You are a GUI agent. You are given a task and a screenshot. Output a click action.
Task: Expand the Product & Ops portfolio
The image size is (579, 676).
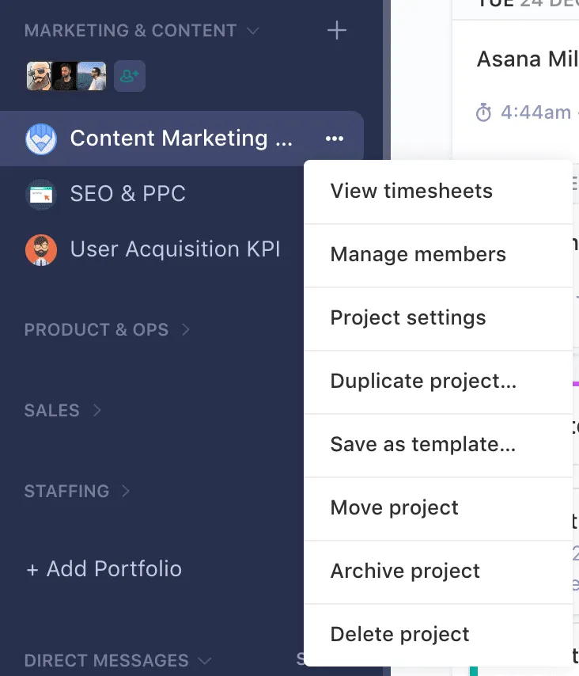coord(186,329)
